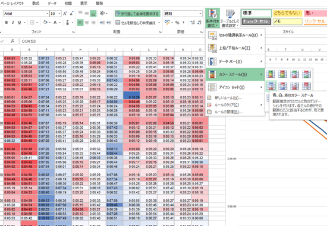This screenshot has width=327, height=226.
Task: Open the fill color dropdown arrow
Action: coord(50,23)
